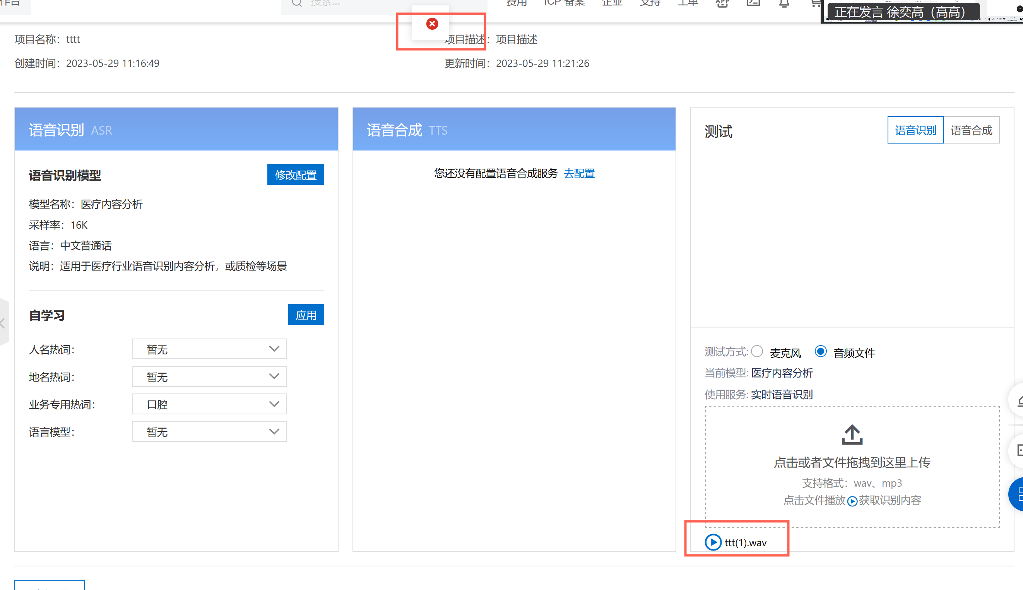Click the upload icon in the audio test area
Viewport: 1023px width, 590px height.
click(x=852, y=436)
